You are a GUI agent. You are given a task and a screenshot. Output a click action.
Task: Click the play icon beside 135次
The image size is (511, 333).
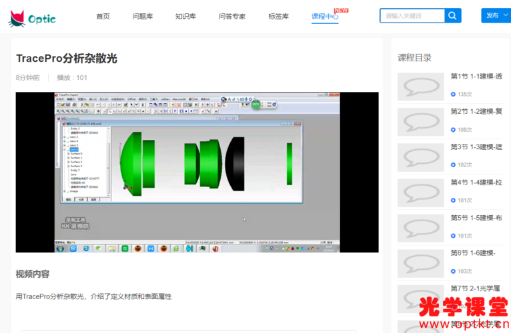tap(453, 95)
